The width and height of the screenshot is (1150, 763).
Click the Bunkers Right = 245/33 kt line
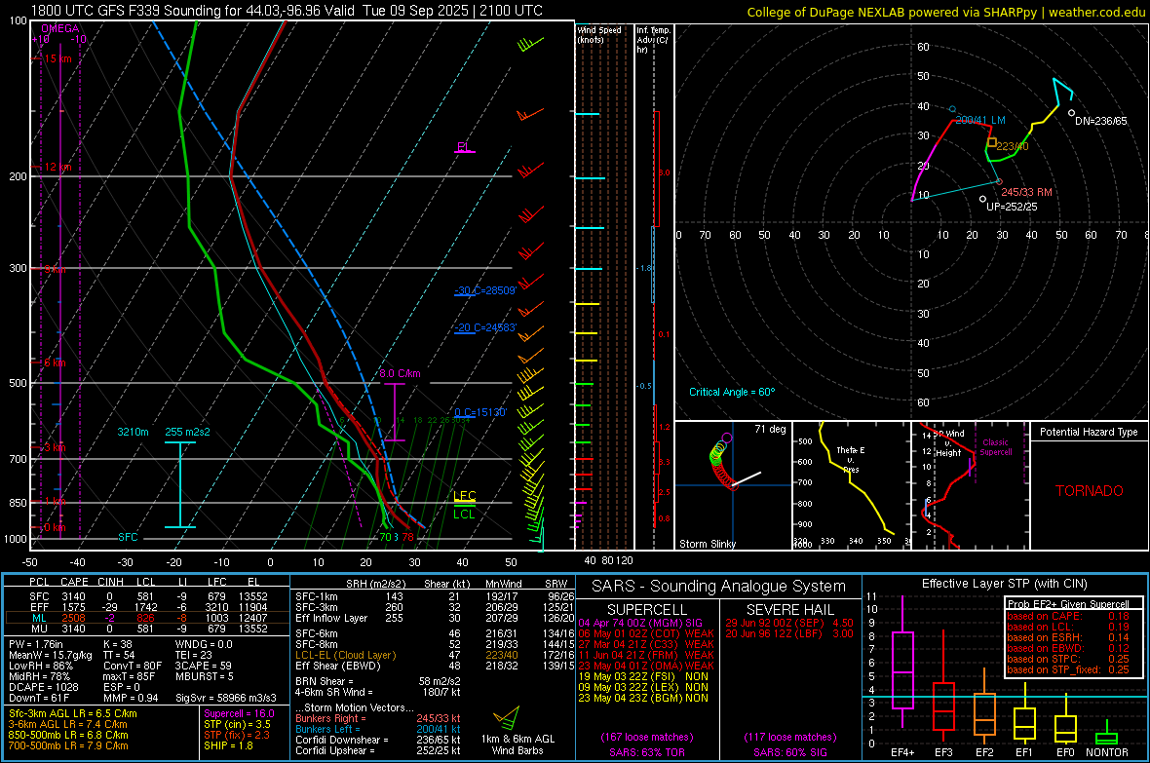(x=378, y=718)
